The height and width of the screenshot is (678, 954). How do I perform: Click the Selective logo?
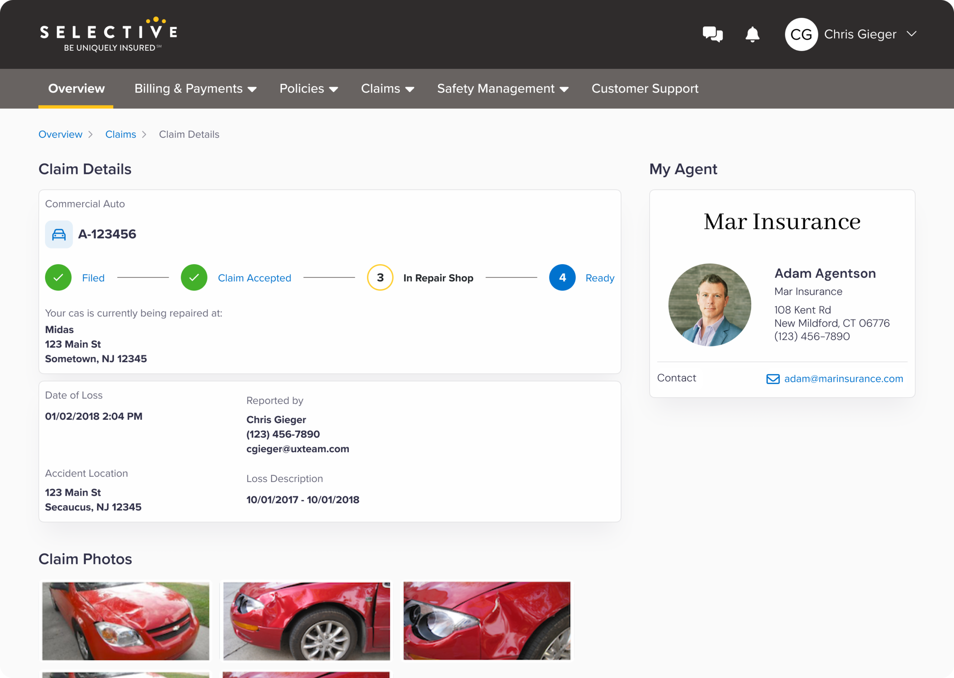[x=108, y=35]
